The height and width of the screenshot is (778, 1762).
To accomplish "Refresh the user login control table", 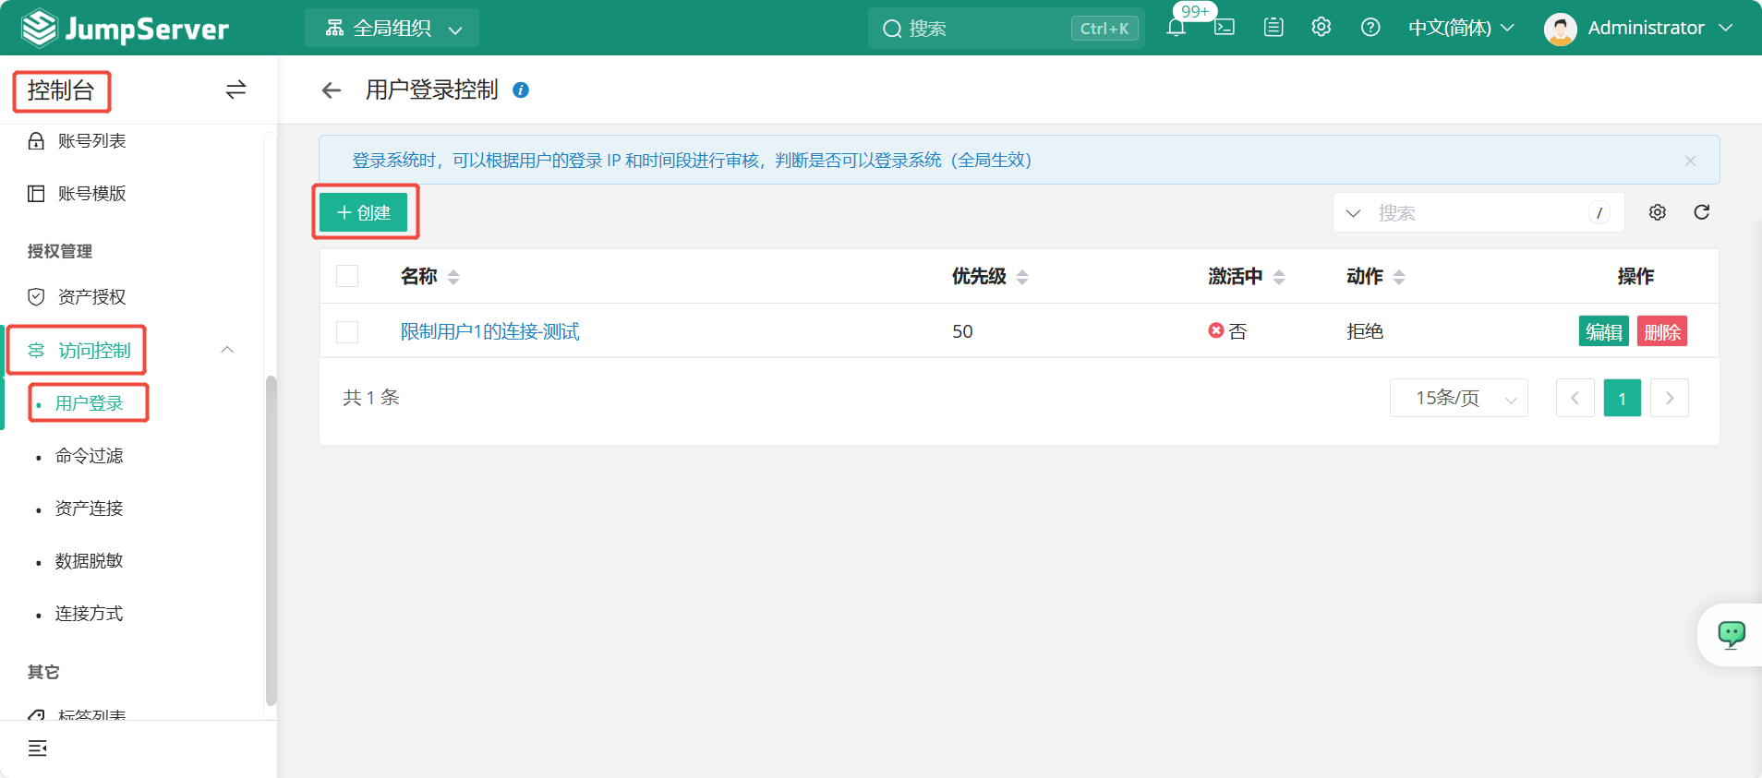I will click(x=1701, y=212).
